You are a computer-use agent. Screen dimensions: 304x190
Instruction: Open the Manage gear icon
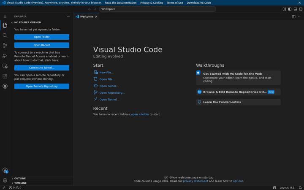(x=5, y=180)
